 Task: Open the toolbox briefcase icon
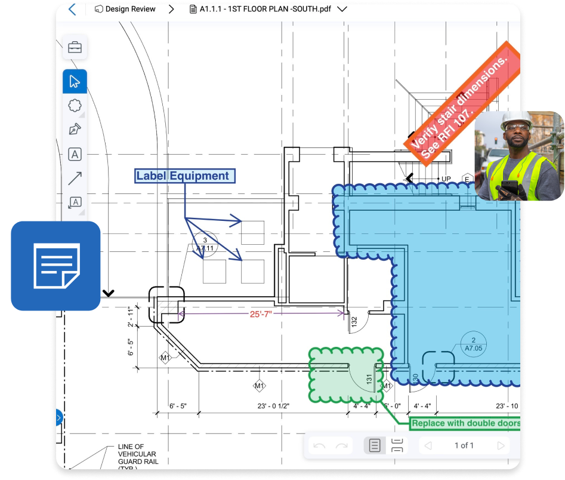point(75,48)
